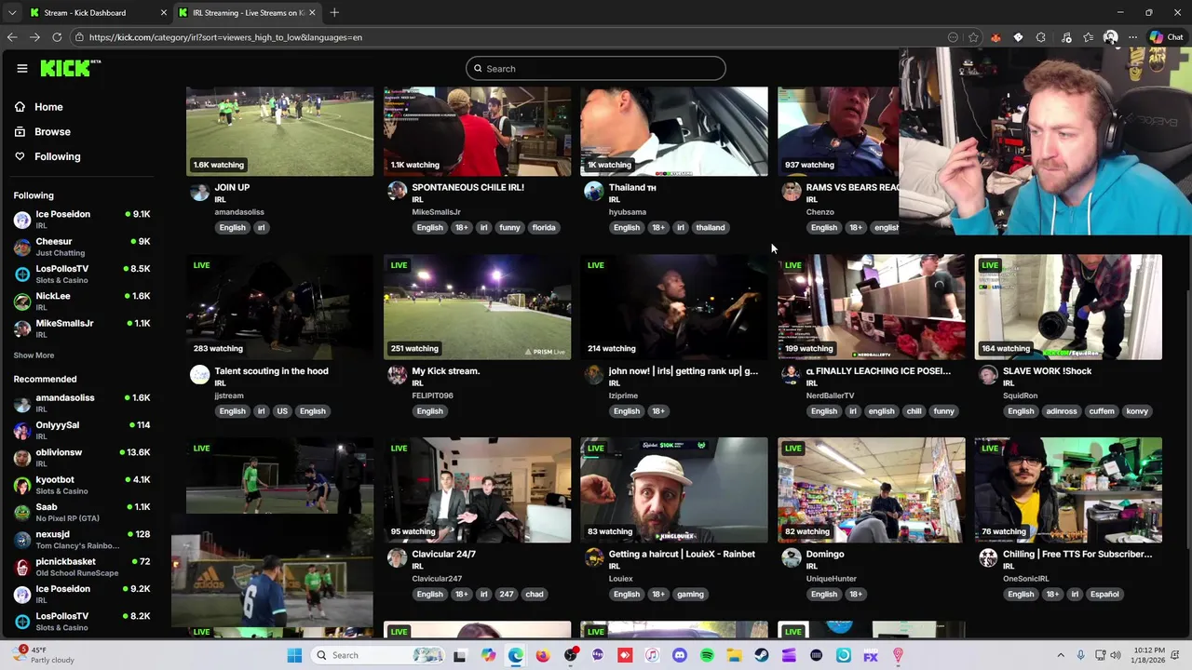Click amandasoliss avatar under JOIN UP
Viewport: 1192px width, 670px height.
199,192
